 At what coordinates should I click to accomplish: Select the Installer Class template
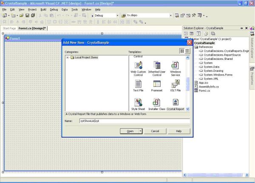[156, 104]
